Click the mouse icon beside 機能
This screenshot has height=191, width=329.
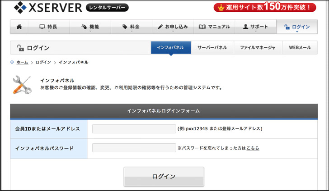pyautogui.click(x=84, y=27)
